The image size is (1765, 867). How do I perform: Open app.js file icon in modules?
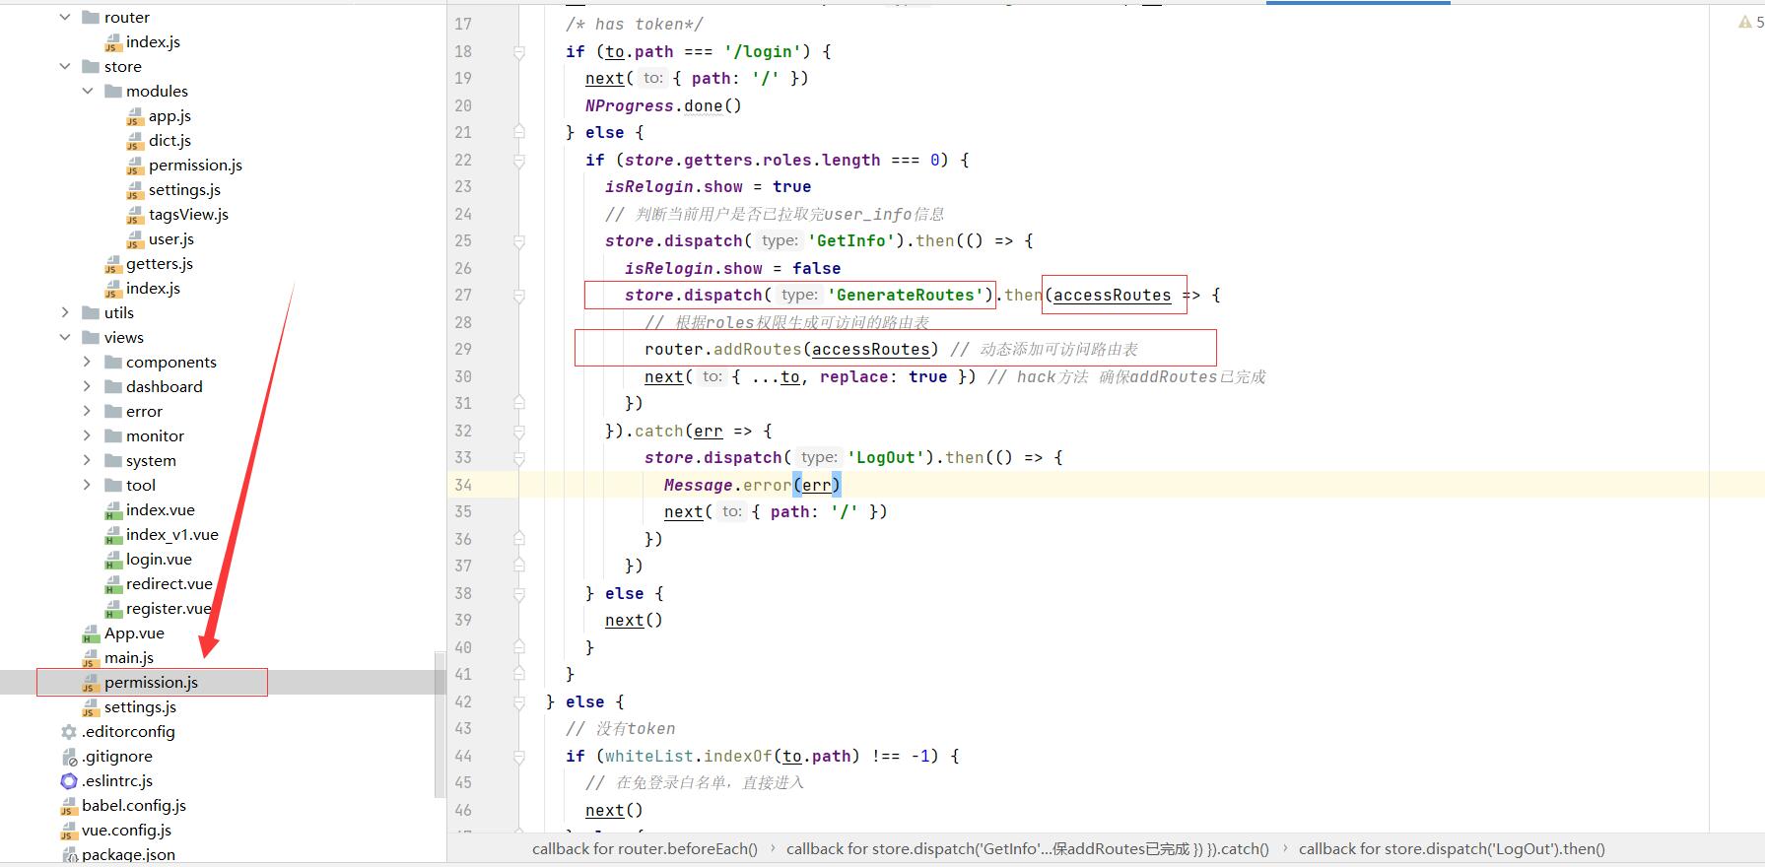(136, 116)
